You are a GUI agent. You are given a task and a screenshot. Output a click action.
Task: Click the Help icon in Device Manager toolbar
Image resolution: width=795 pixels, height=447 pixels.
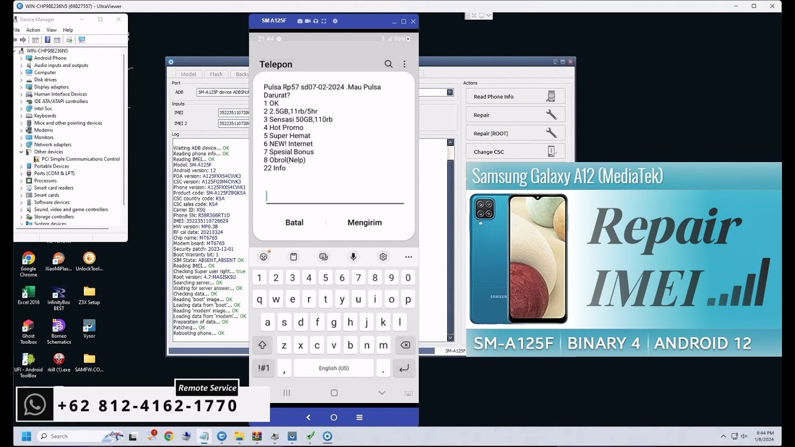click(x=47, y=40)
